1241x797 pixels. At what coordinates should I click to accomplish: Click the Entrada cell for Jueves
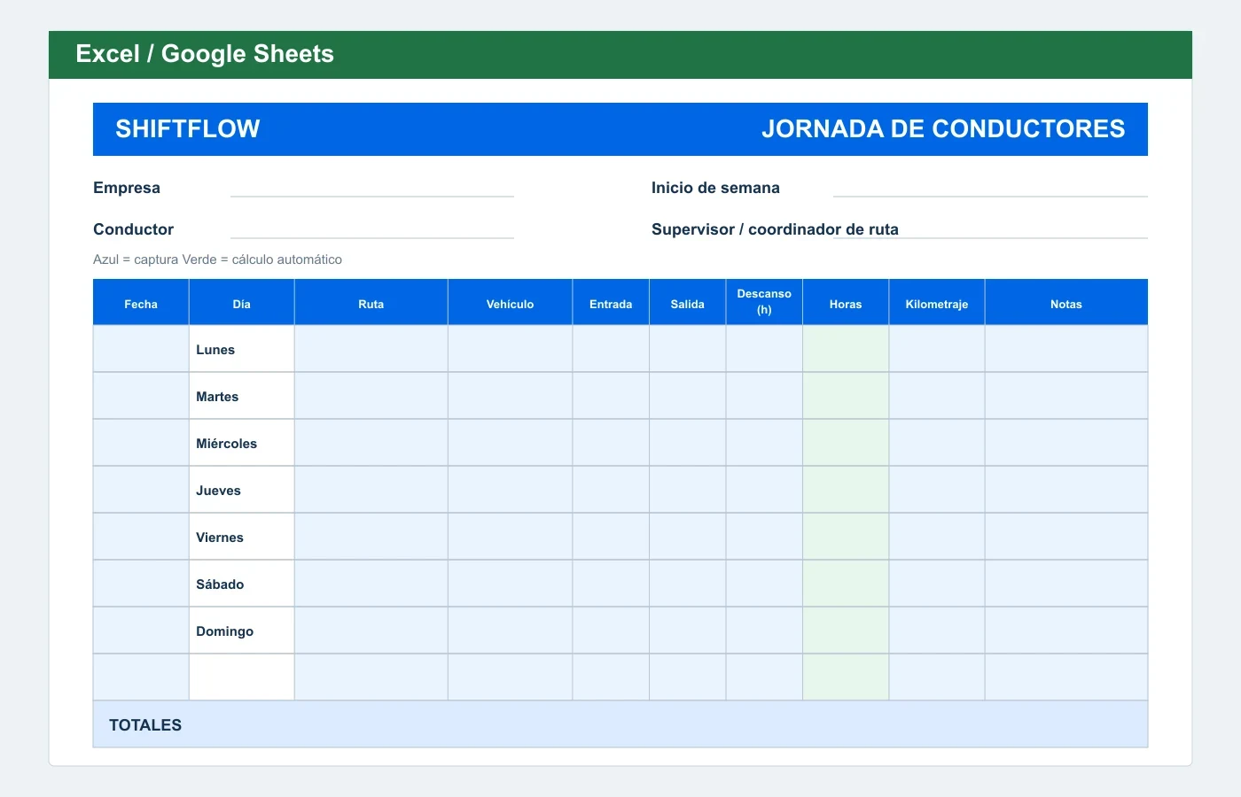click(611, 490)
